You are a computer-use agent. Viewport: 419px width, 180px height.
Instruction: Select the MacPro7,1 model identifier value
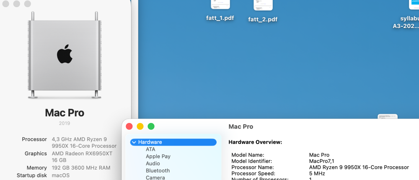[321, 161]
